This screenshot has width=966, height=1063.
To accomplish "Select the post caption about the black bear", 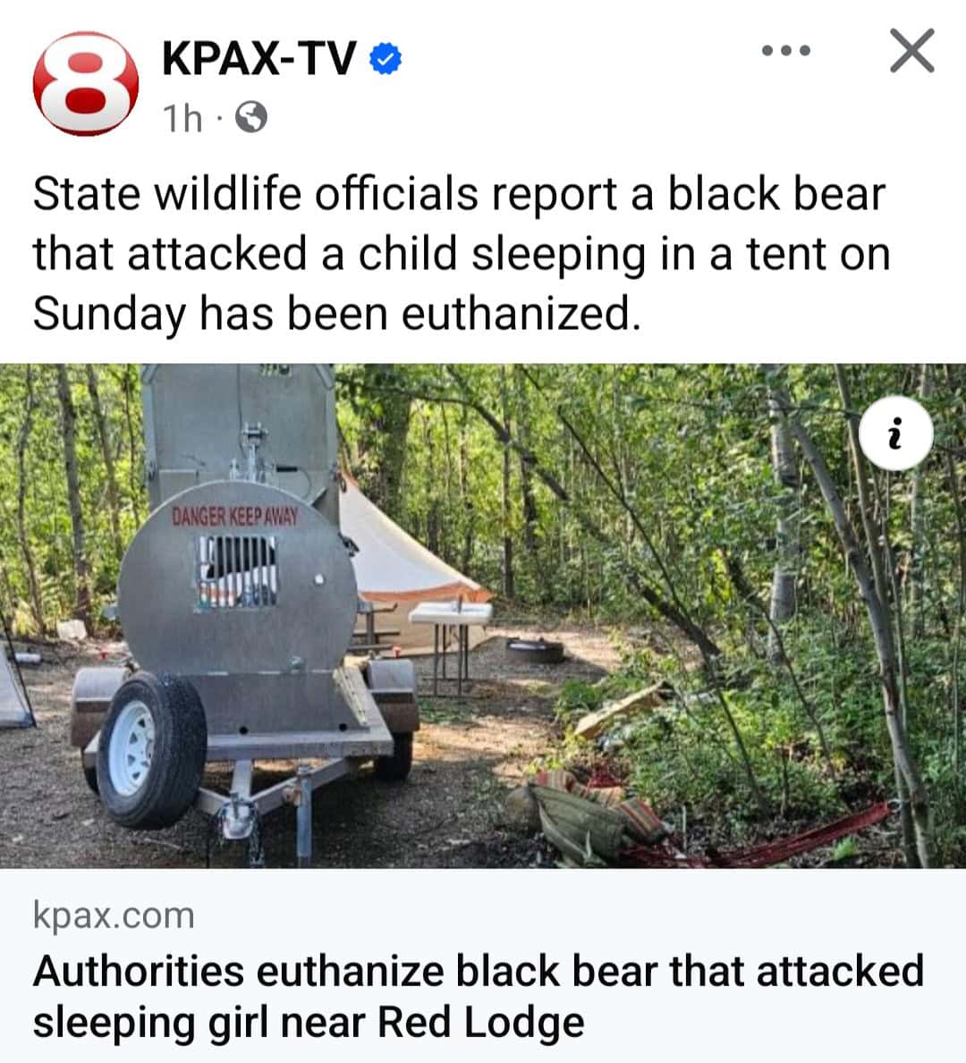I will (x=462, y=254).
